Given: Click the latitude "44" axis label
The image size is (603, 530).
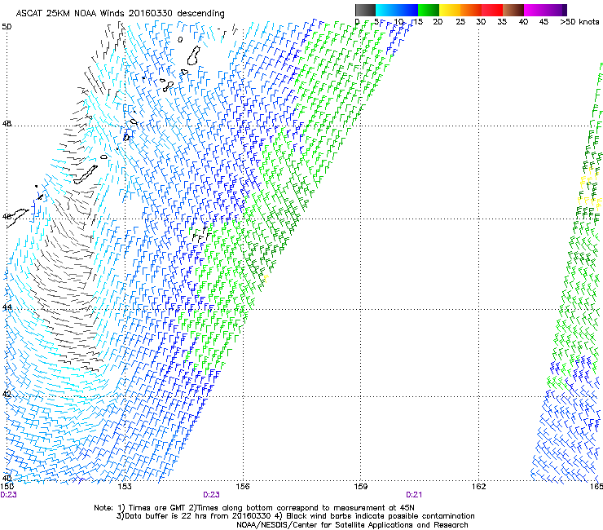Looking at the screenshot, I should 7,307.
